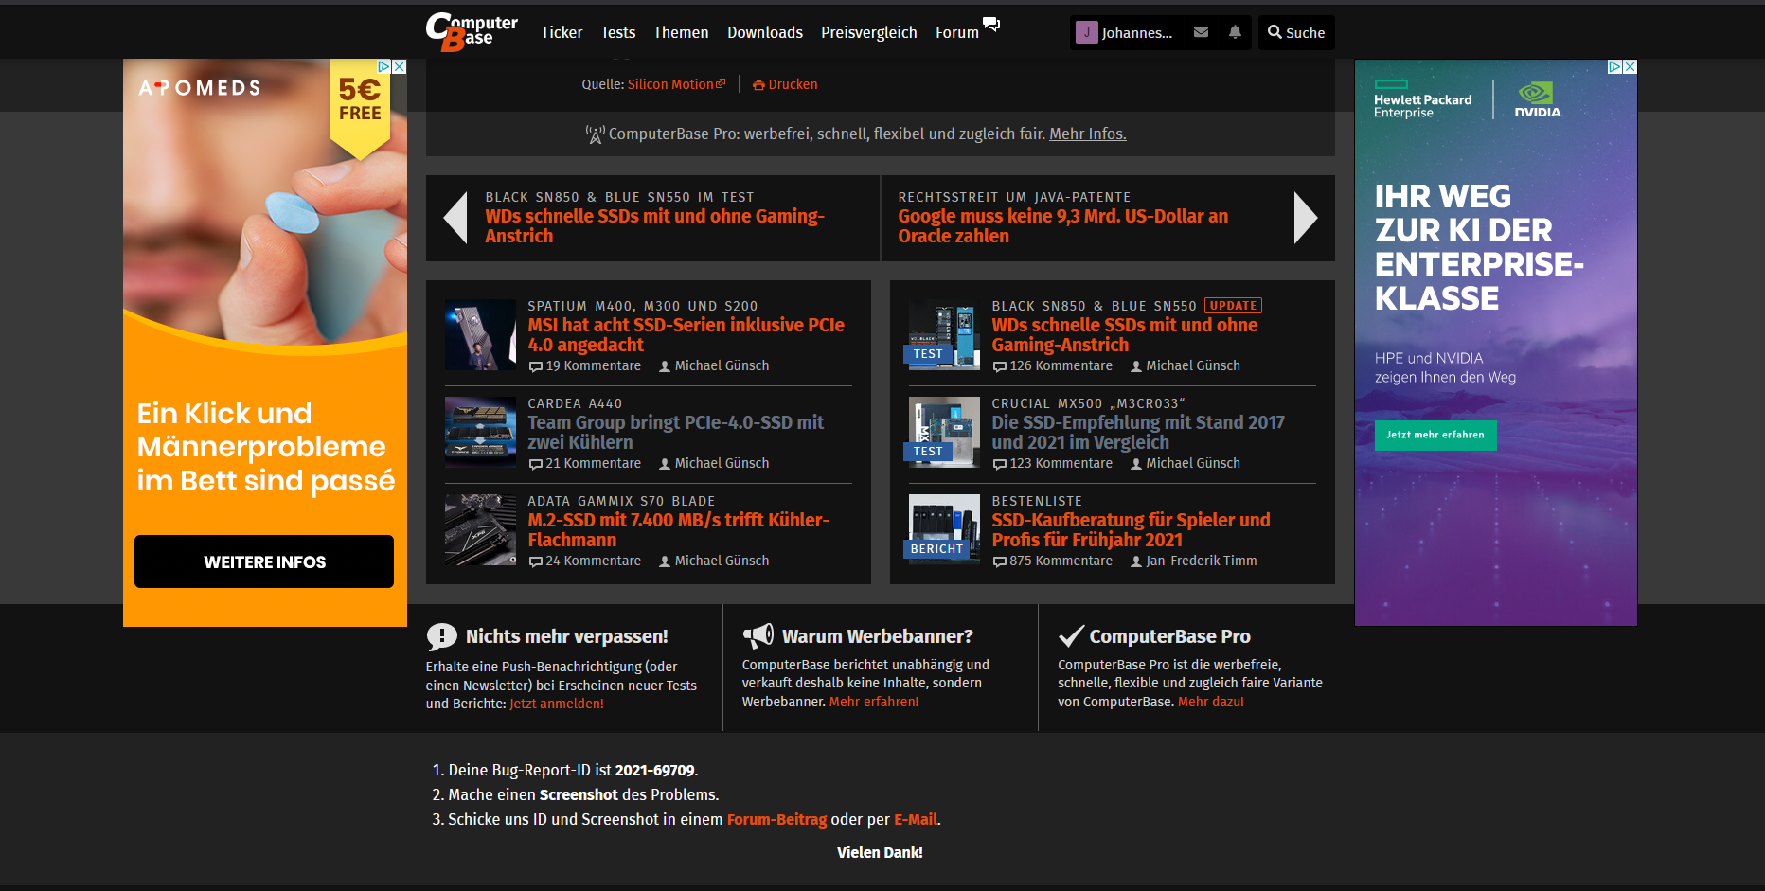
Task: Click the author icon beside Jan-Frederik Timm
Action: click(x=1135, y=561)
